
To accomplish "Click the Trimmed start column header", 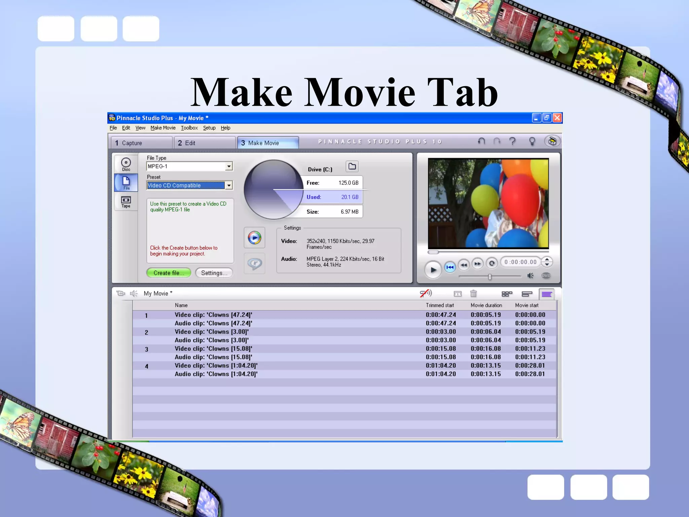I will (440, 305).
